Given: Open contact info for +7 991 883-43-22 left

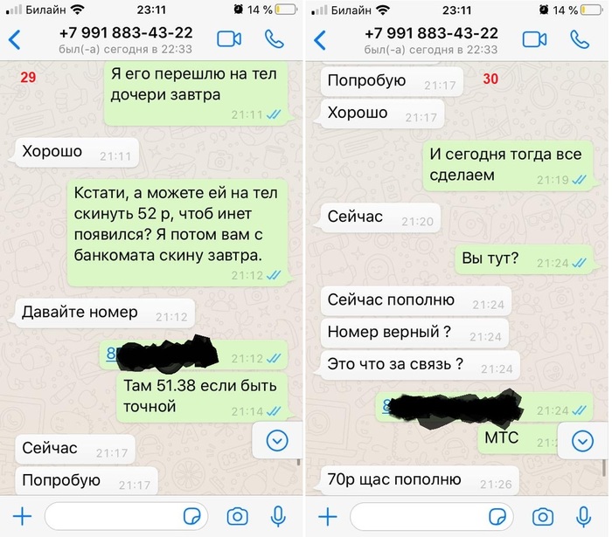Looking at the screenshot, I should pos(126,39).
